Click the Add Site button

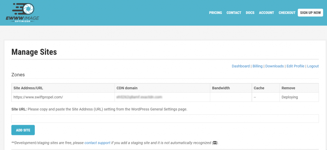[23, 130]
